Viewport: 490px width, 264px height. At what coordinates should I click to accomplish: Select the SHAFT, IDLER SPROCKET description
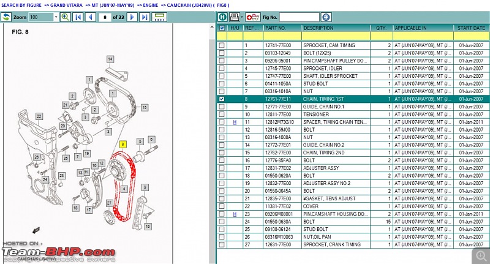click(330, 76)
